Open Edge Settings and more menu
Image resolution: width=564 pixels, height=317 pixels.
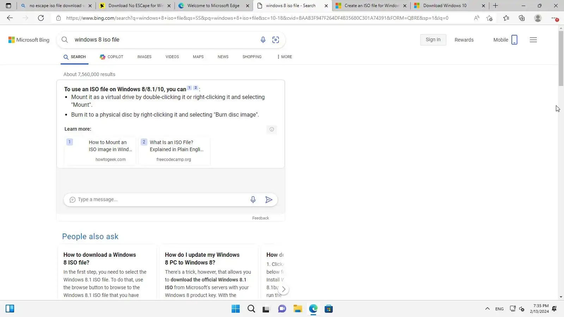pos(554,18)
